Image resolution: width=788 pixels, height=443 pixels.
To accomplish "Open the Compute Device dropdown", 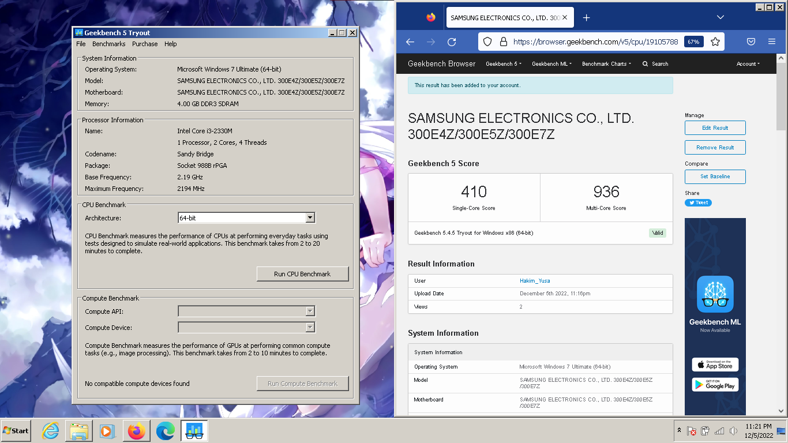I will tap(310, 328).
